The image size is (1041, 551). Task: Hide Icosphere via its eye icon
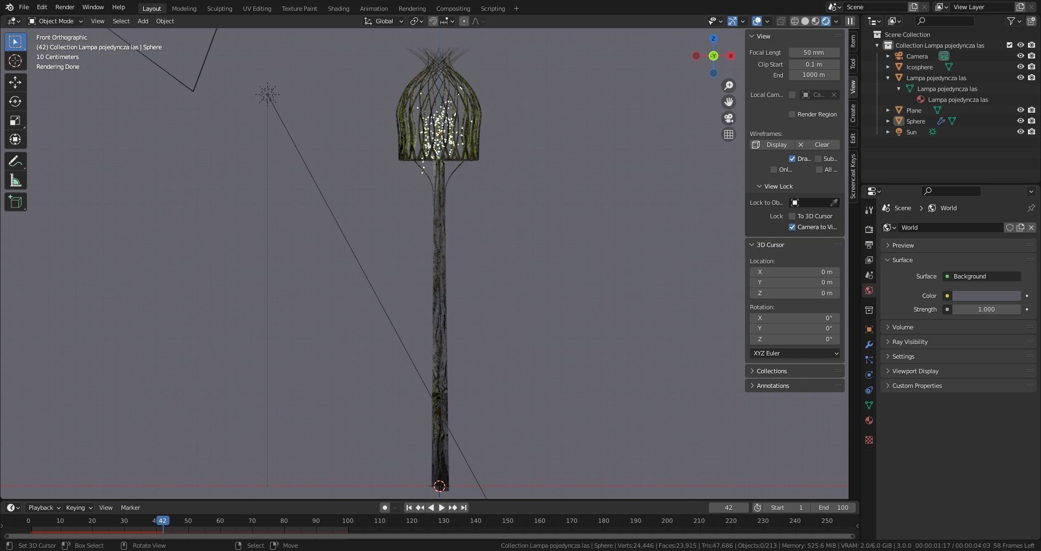(1020, 67)
